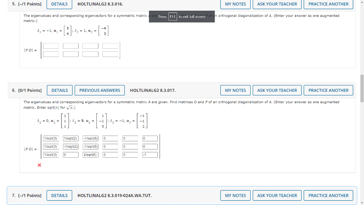Open DETAILS for question 5
Screen dimensions: 364x205
click(59, 4)
